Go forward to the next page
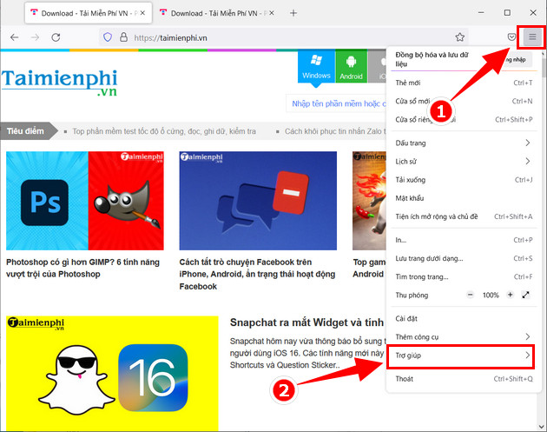Image resolution: width=547 pixels, height=432 pixels. tap(35, 37)
